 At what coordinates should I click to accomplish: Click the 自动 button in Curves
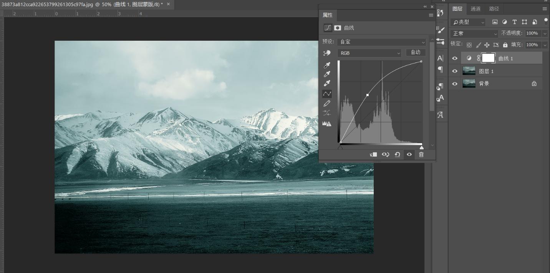click(416, 52)
